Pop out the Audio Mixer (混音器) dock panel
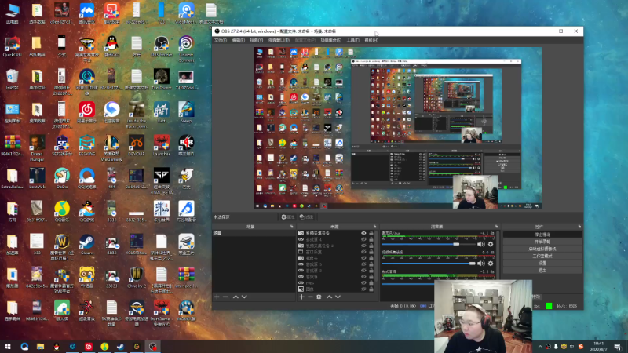Screen dimensions: 628x353 (x=497, y=227)
